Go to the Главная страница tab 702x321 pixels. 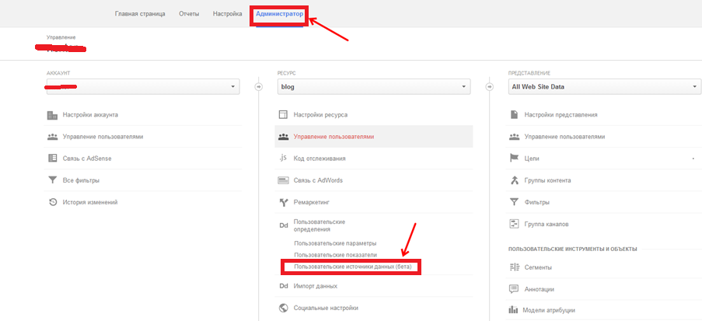point(140,14)
